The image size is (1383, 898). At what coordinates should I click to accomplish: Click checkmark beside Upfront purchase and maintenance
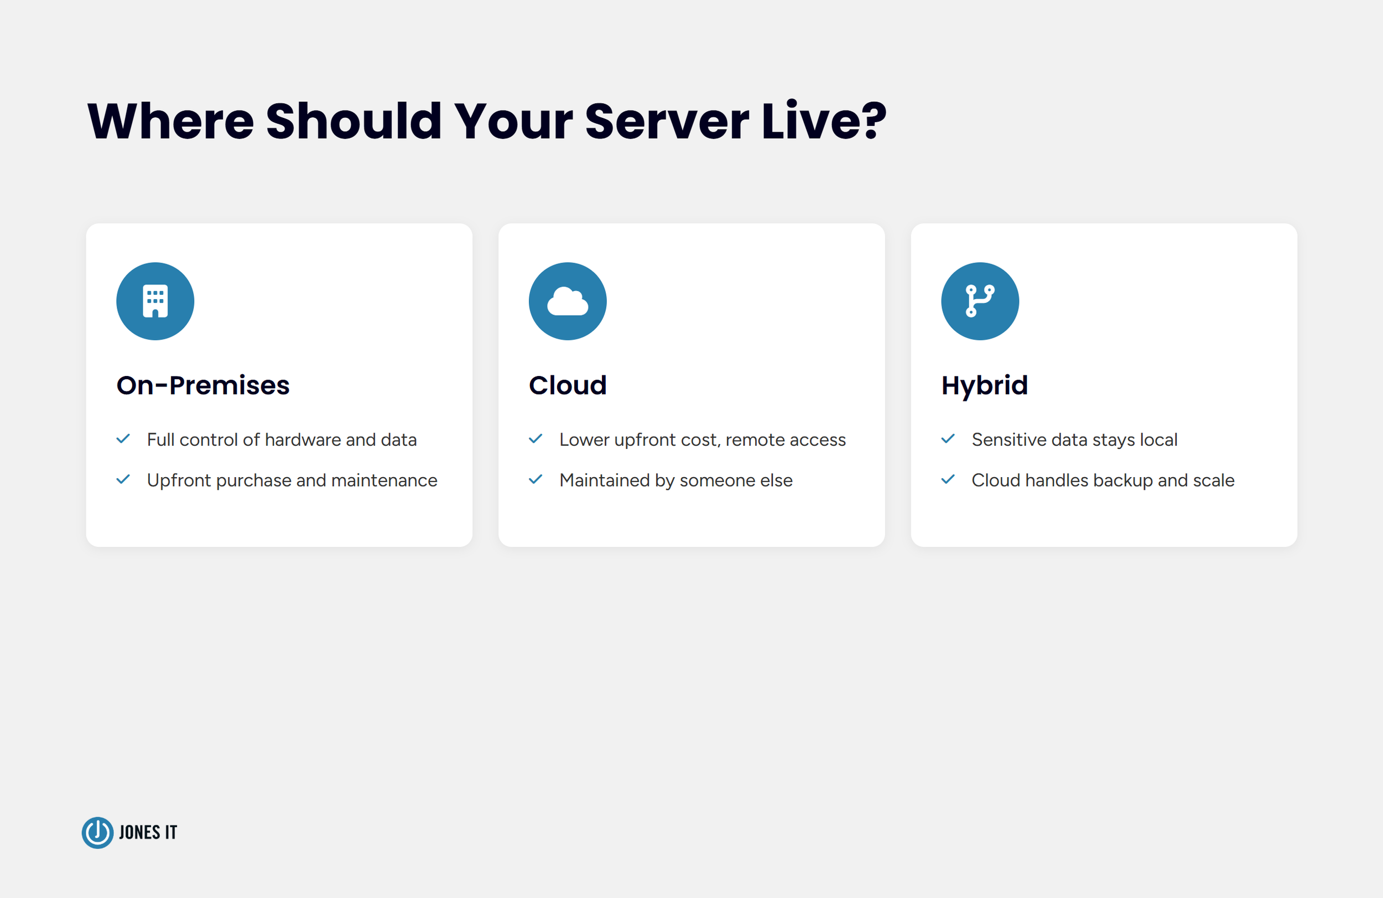pyautogui.click(x=123, y=480)
